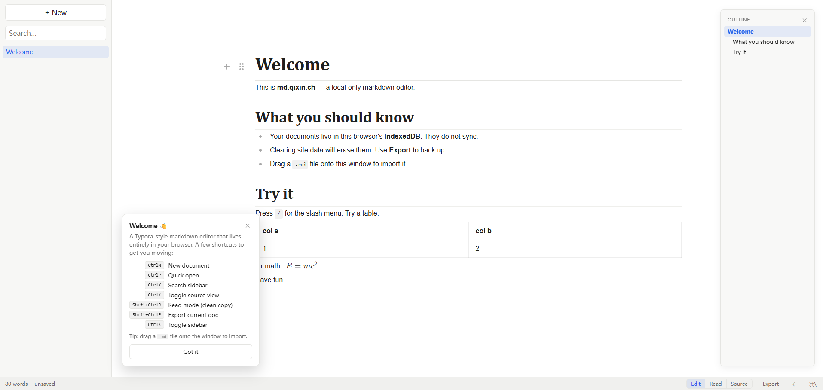823x390 pixels.
Task: Jump to Welcome in the outline
Action: [x=767, y=31]
